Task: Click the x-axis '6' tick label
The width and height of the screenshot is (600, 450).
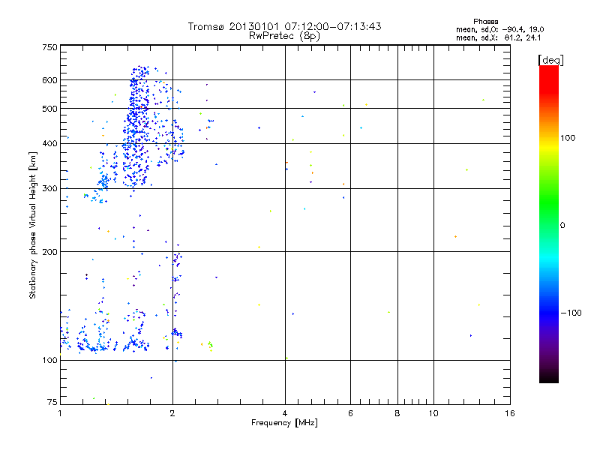Action: pos(350,413)
